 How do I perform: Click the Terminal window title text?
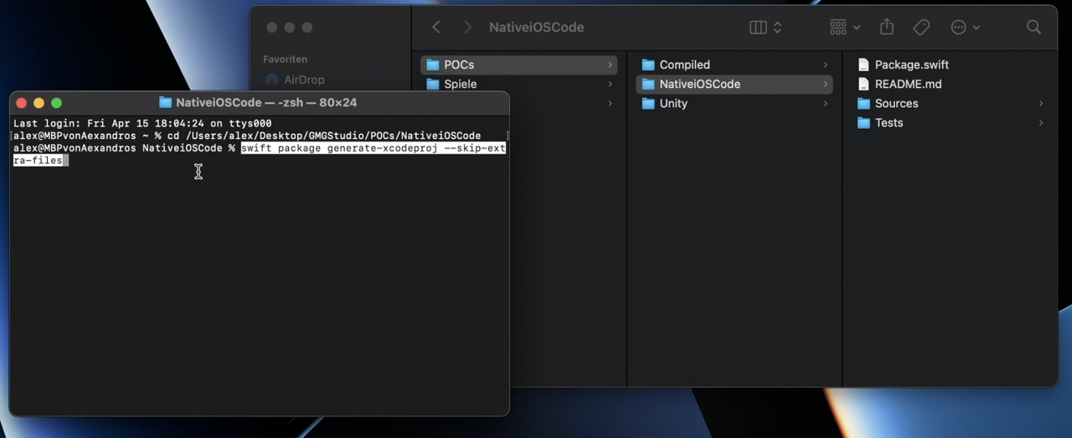[x=266, y=103]
